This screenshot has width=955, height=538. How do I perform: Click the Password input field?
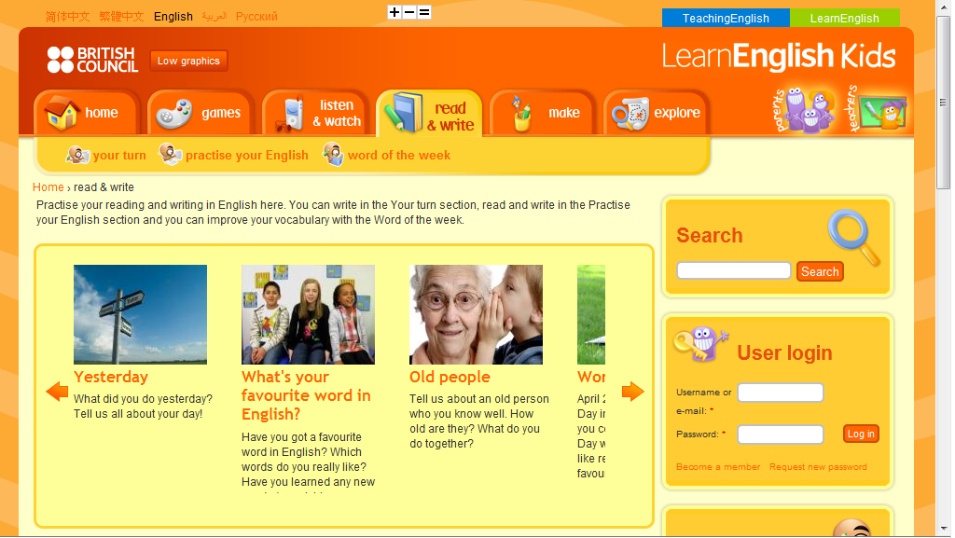(781, 434)
